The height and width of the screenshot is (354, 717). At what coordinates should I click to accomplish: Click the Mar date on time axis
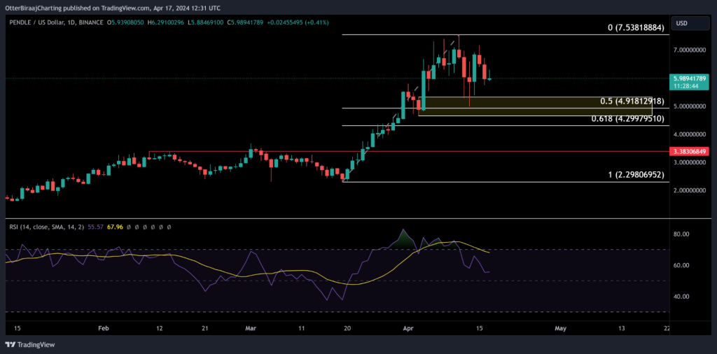(x=251, y=327)
